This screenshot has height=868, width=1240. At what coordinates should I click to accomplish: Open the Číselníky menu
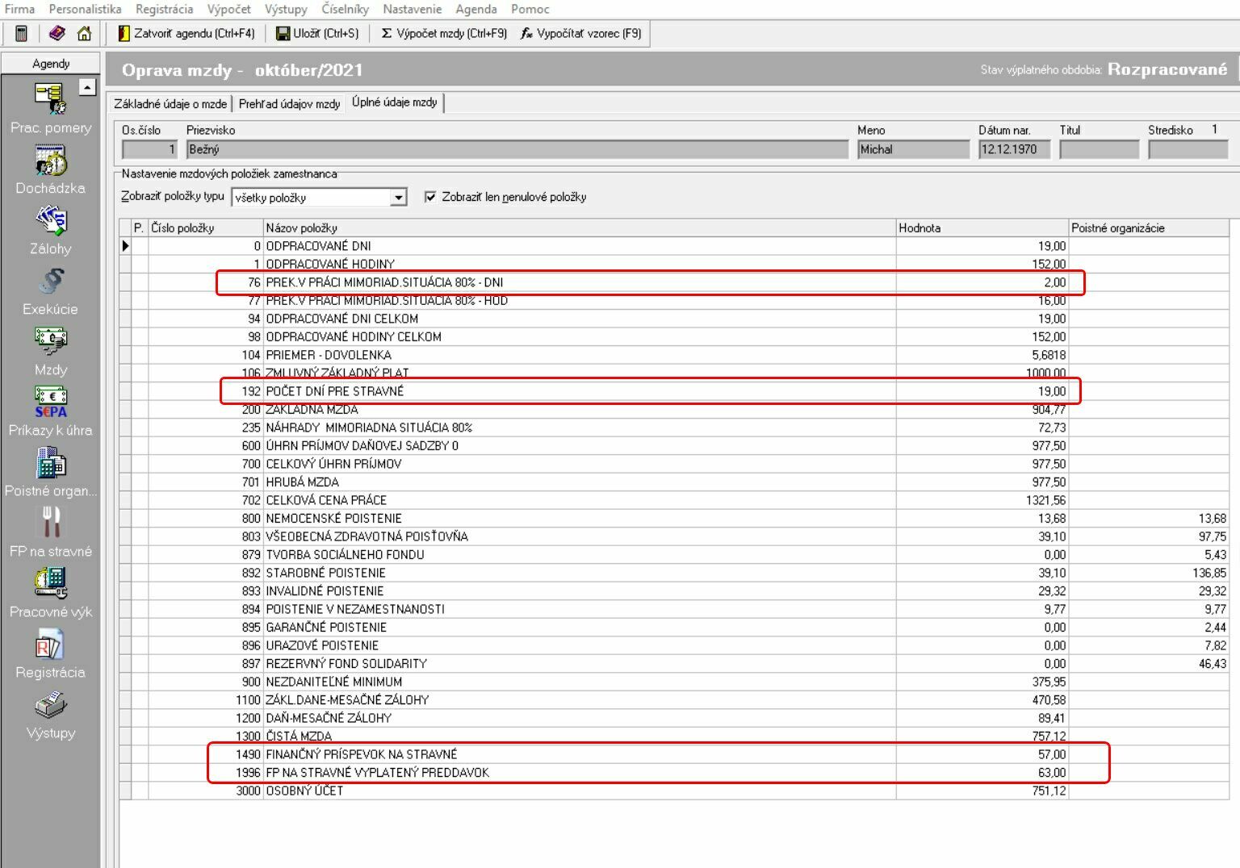[x=345, y=9]
